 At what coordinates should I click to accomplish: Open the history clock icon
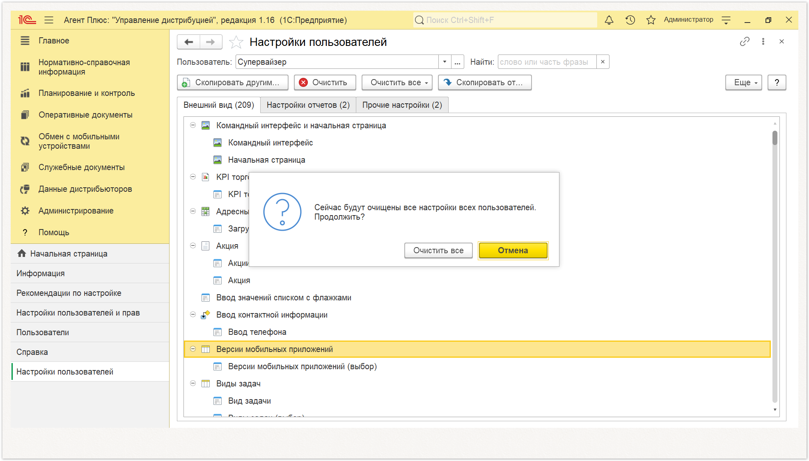(630, 20)
